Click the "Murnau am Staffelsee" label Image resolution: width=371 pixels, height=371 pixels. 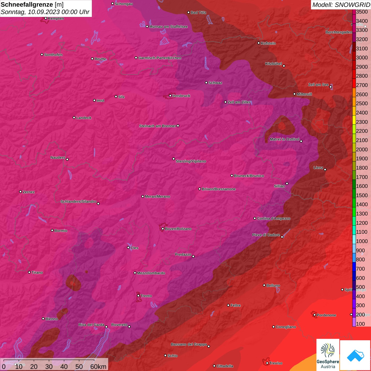(168, 26)
